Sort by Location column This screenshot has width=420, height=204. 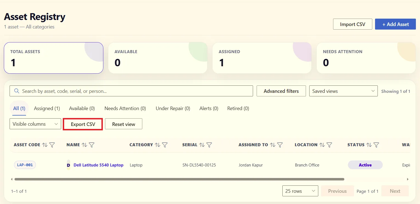pos(322,145)
